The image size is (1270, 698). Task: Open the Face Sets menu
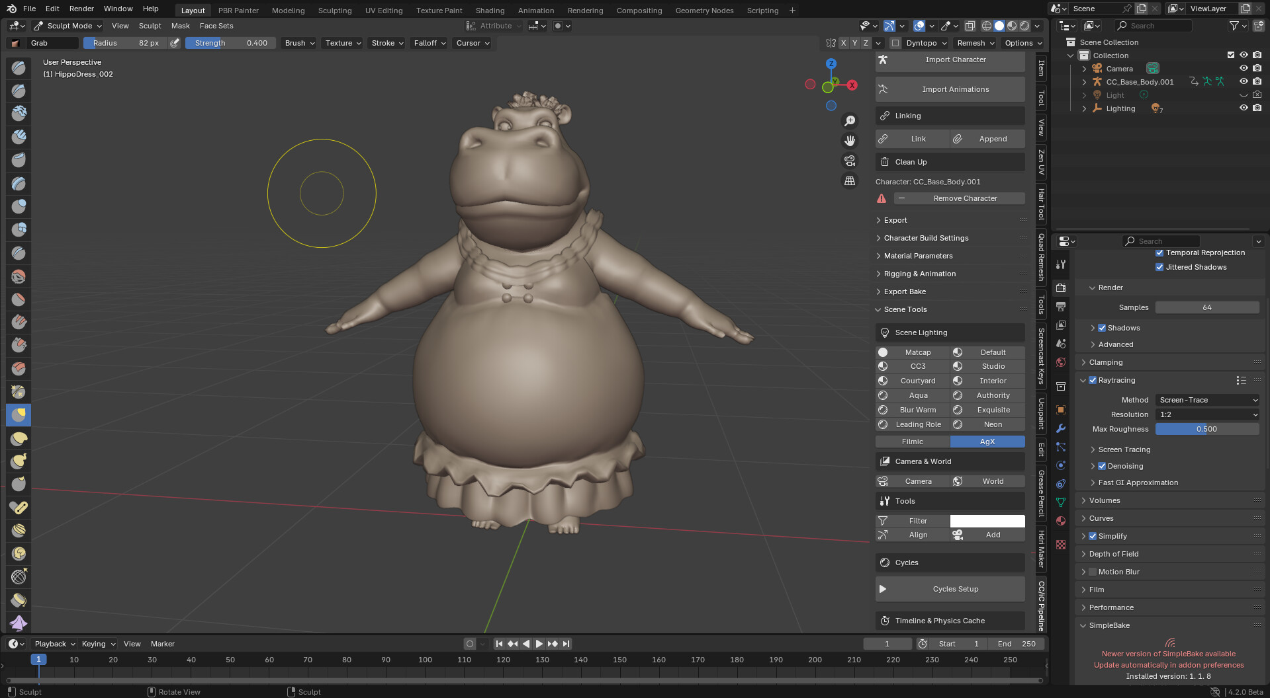click(216, 26)
